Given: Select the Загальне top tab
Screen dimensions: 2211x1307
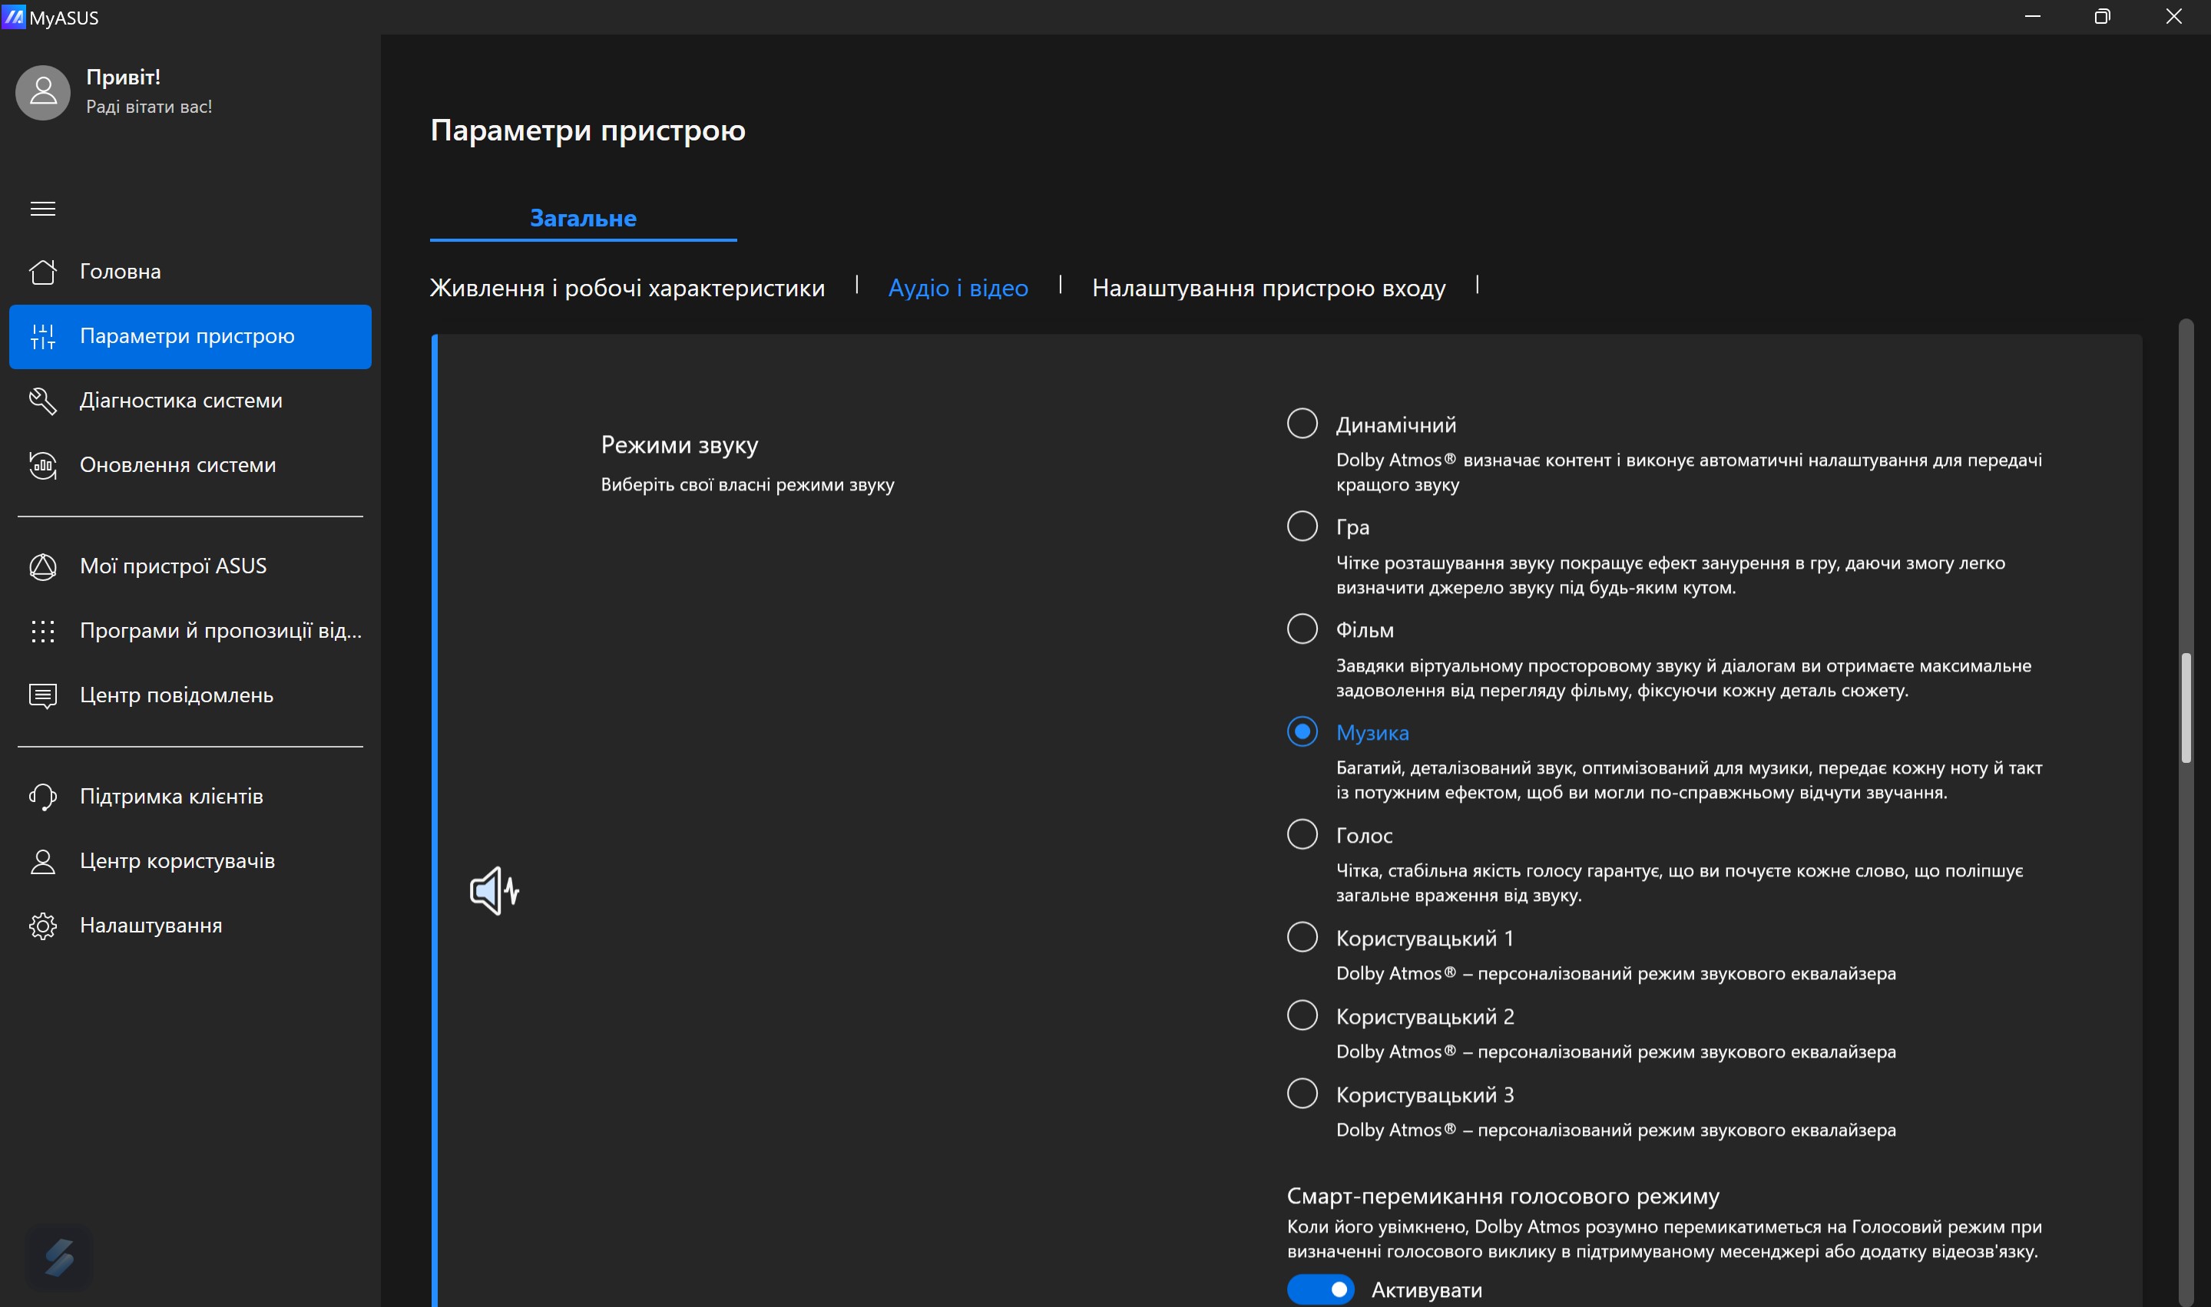Looking at the screenshot, I should [x=582, y=219].
